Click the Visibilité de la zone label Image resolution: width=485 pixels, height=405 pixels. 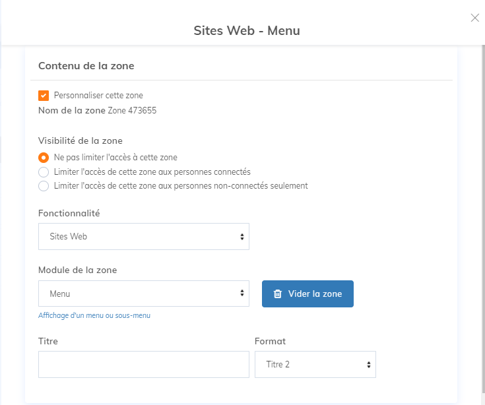click(x=80, y=140)
